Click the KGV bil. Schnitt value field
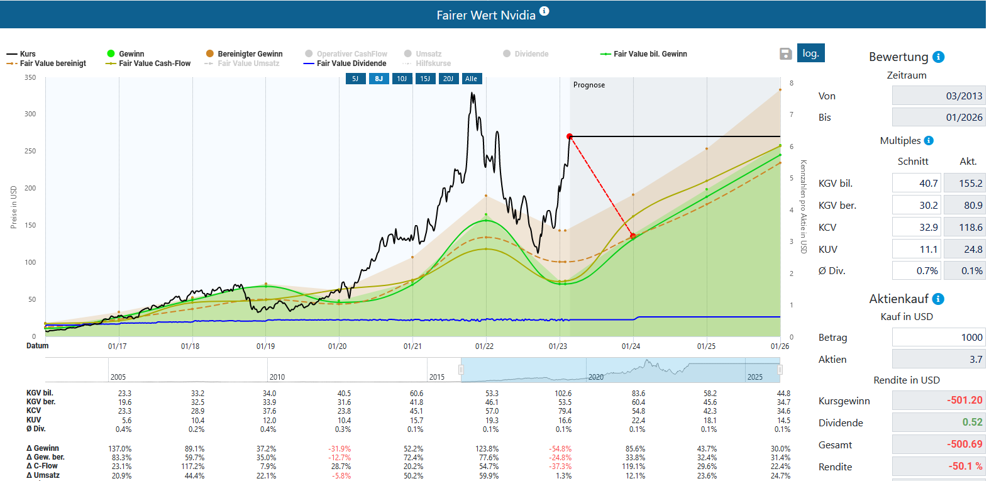This screenshot has width=989, height=481. click(x=916, y=183)
